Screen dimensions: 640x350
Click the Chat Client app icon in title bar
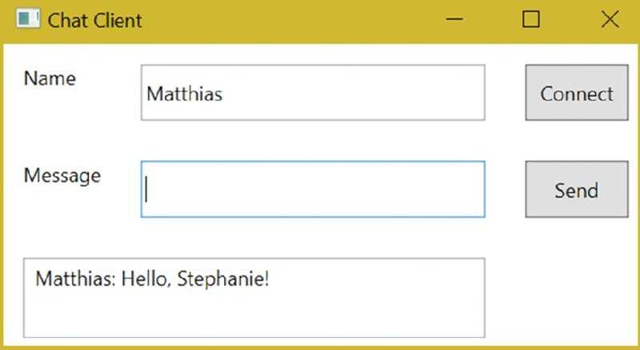pos(28,18)
